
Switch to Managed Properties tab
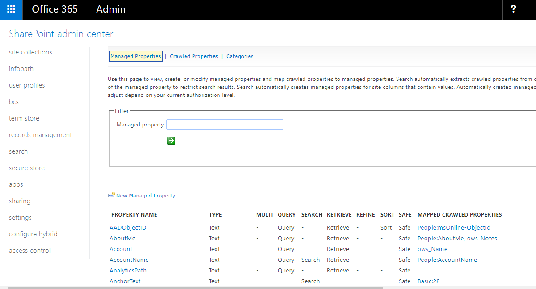[136, 56]
